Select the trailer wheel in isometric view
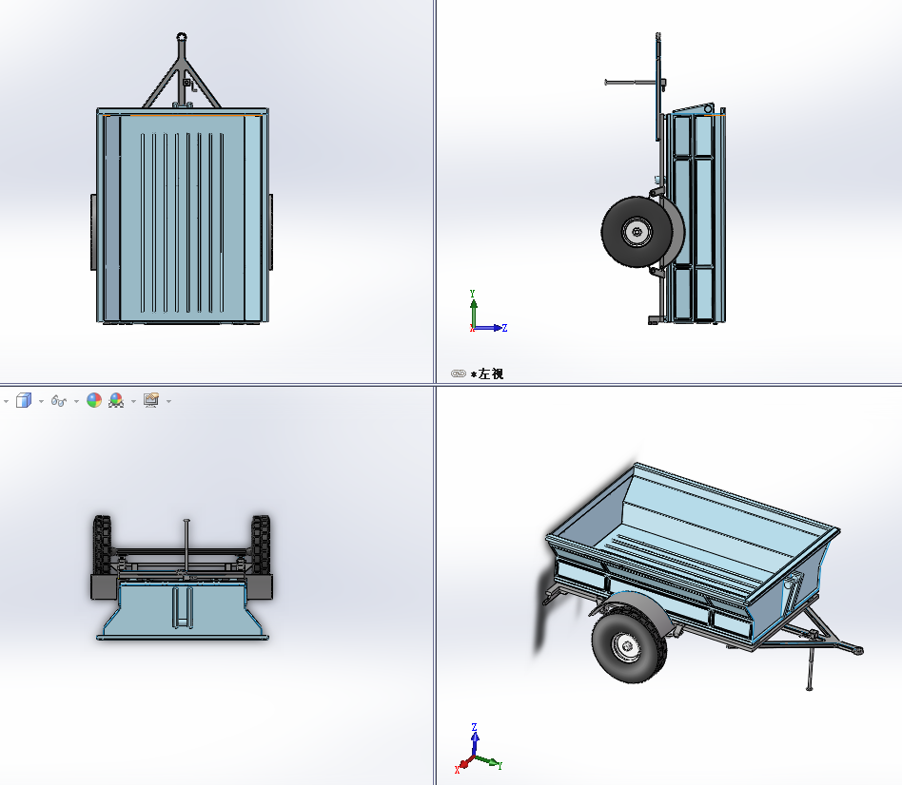Screen dimensions: 902x785 pyautogui.click(x=629, y=645)
